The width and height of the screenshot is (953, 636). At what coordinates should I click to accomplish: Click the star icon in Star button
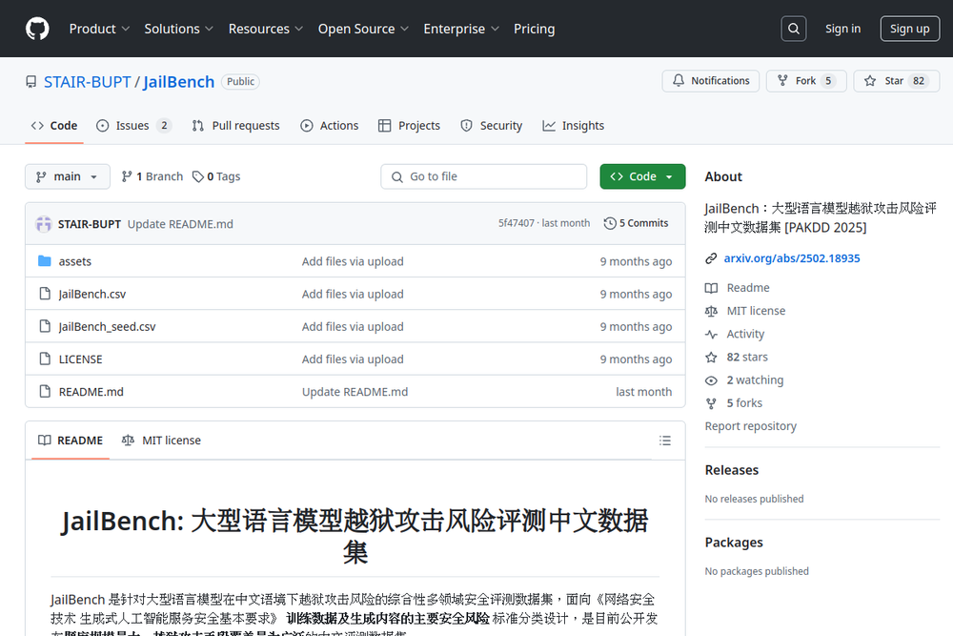pos(870,80)
